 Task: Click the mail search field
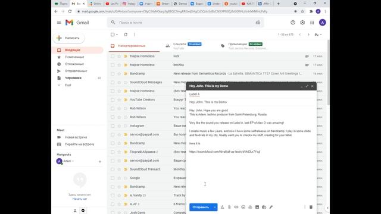click(185, 23)
